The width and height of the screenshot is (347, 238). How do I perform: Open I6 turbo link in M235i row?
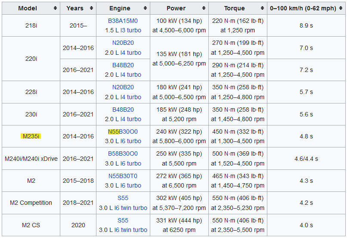click(x=131, y=141)
